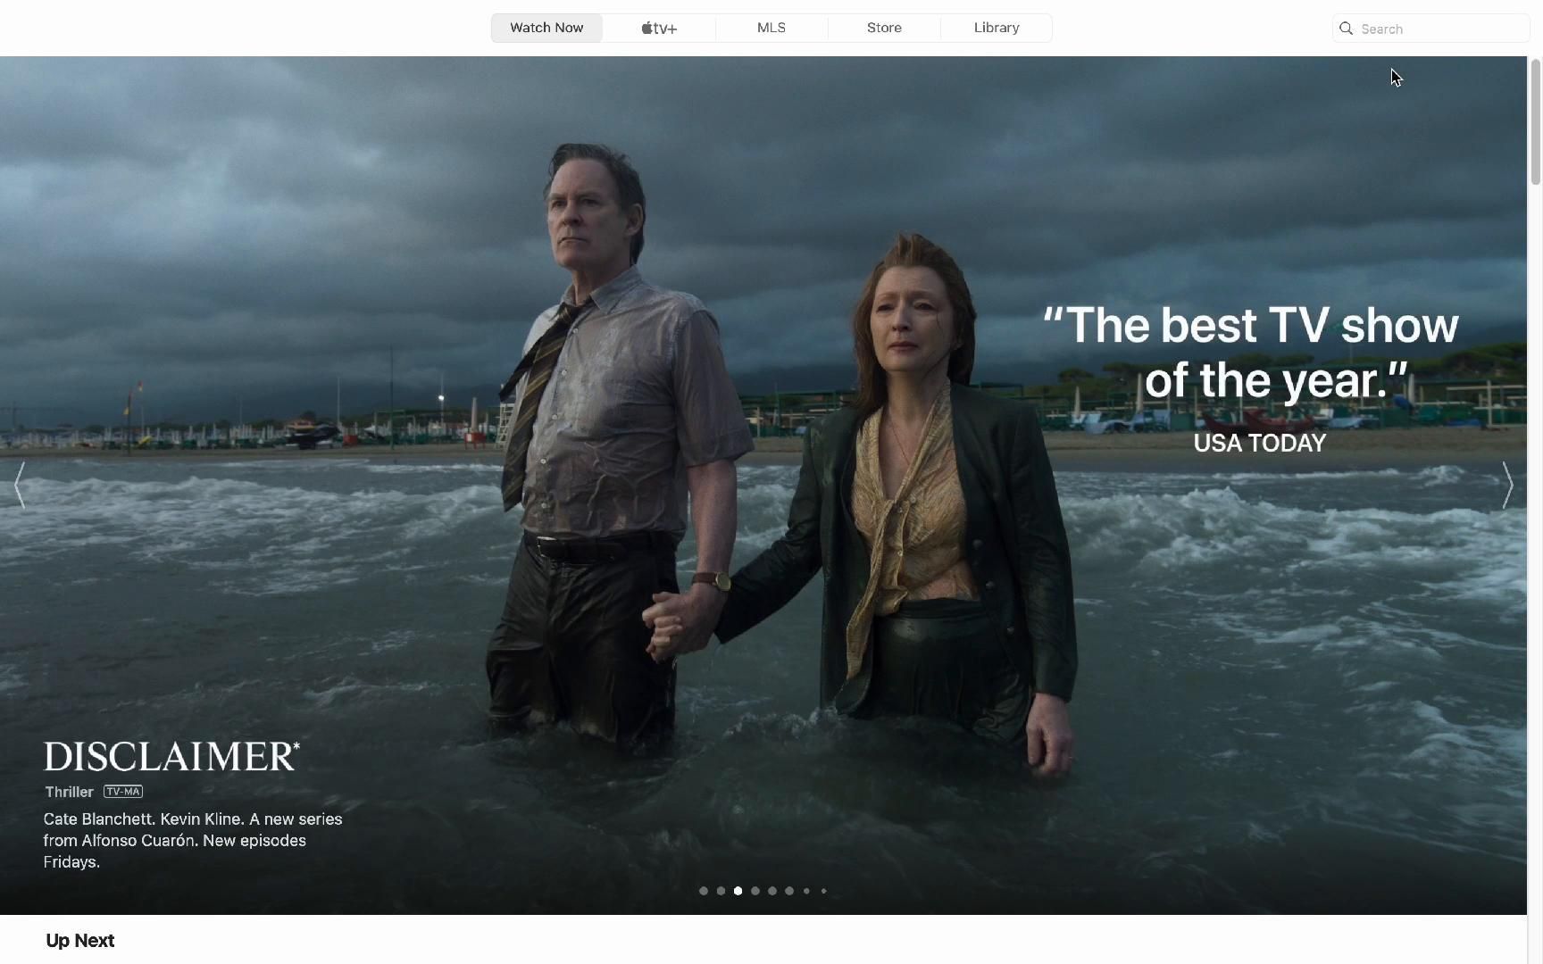This screenshot has height=964, width=1543.
Task: Click the seventh carousel page dot
Action: tap(806, 891)
